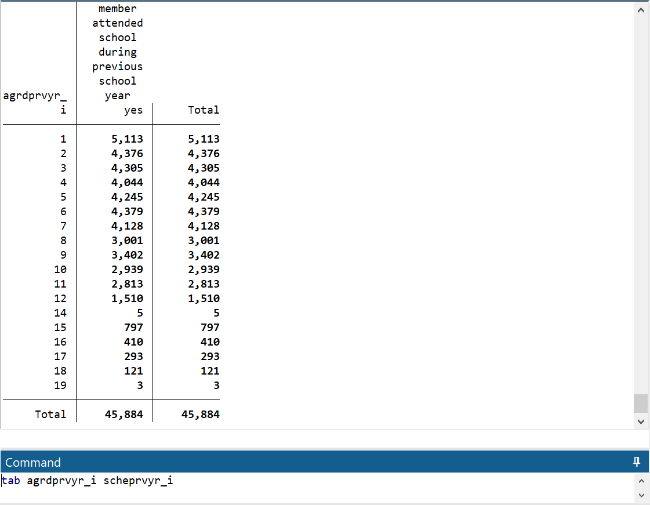The width and height of the screenshot is (650, 505).
Task: Click the results scrollbar down arrow
Action: click(x=640, y=422)
